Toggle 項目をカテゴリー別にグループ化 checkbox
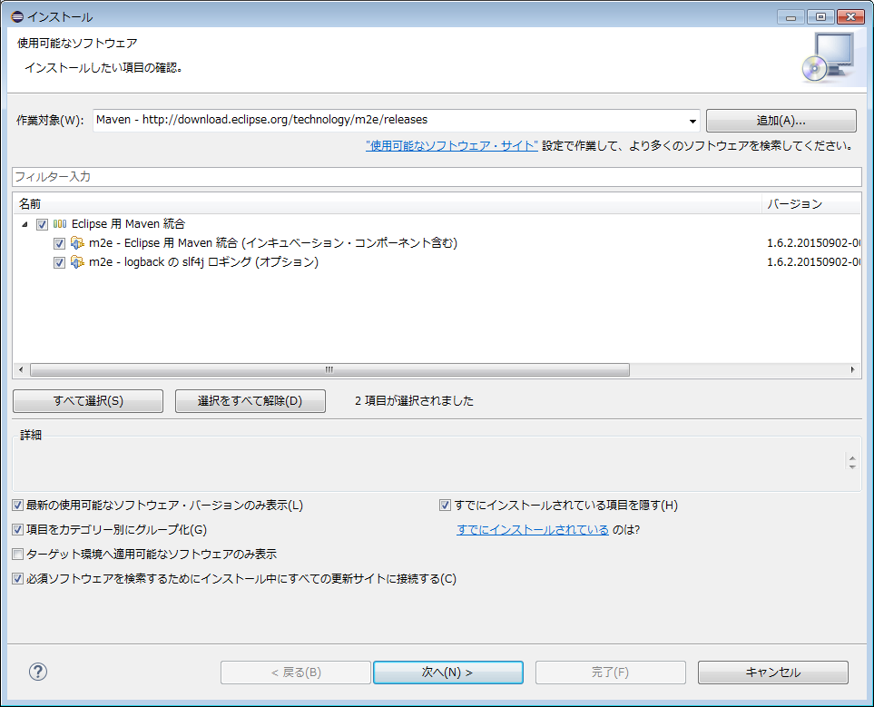Viewport: 874px width, 707px height. [18, 530]
